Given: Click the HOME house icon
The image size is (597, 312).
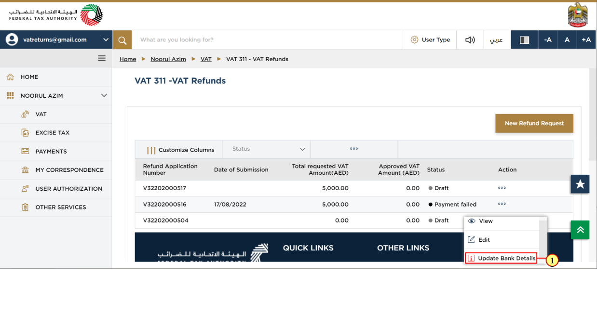Looking at the screenshot, I should (x=10, y=77).
